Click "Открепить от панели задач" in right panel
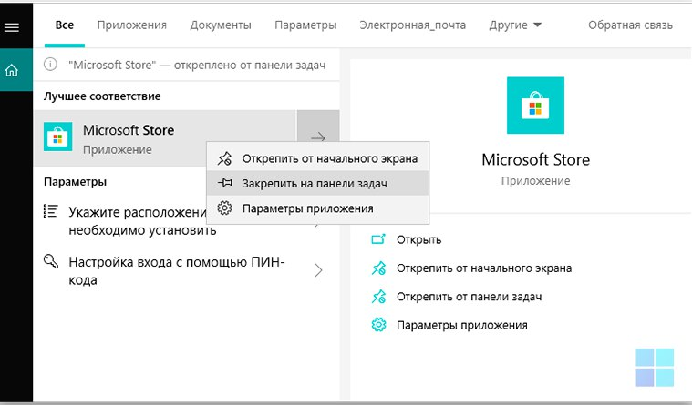This screenshot has height=405, width=692. tap(470, 297)
